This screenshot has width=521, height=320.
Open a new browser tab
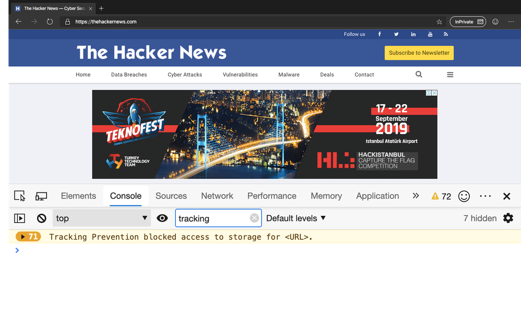(x=101, y=8)
